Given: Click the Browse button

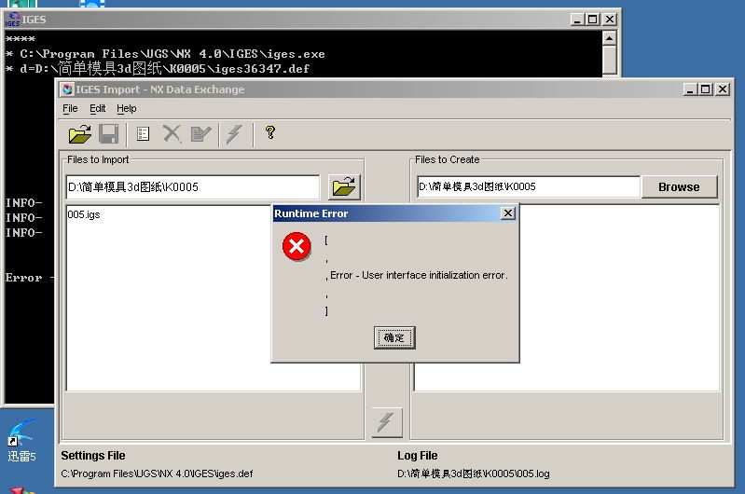Looking at the screenshot, I should (679, 187).
